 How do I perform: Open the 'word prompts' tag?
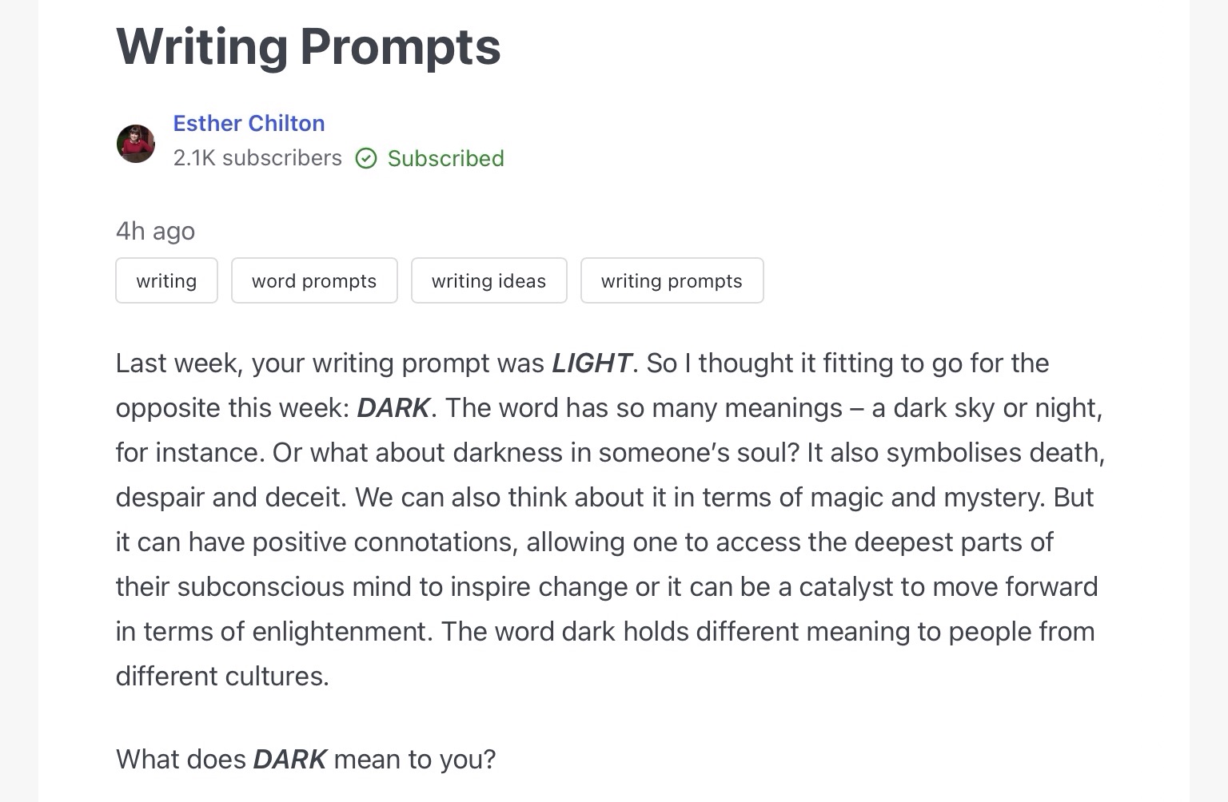coord(314,280)
